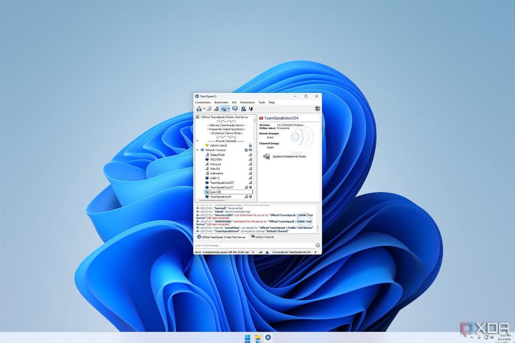Open the Windows Start button
Image resolution: width=515 pixels, height=343 pixels.
click(x=247, y=338)
